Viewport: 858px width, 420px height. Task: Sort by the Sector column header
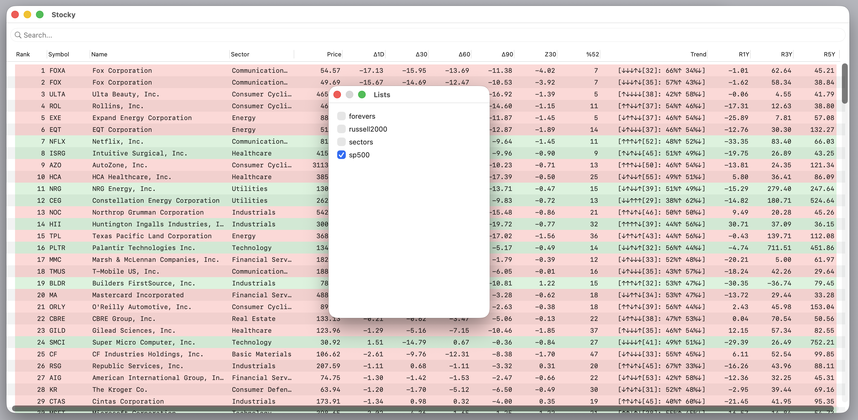click(x=240, y=54)
